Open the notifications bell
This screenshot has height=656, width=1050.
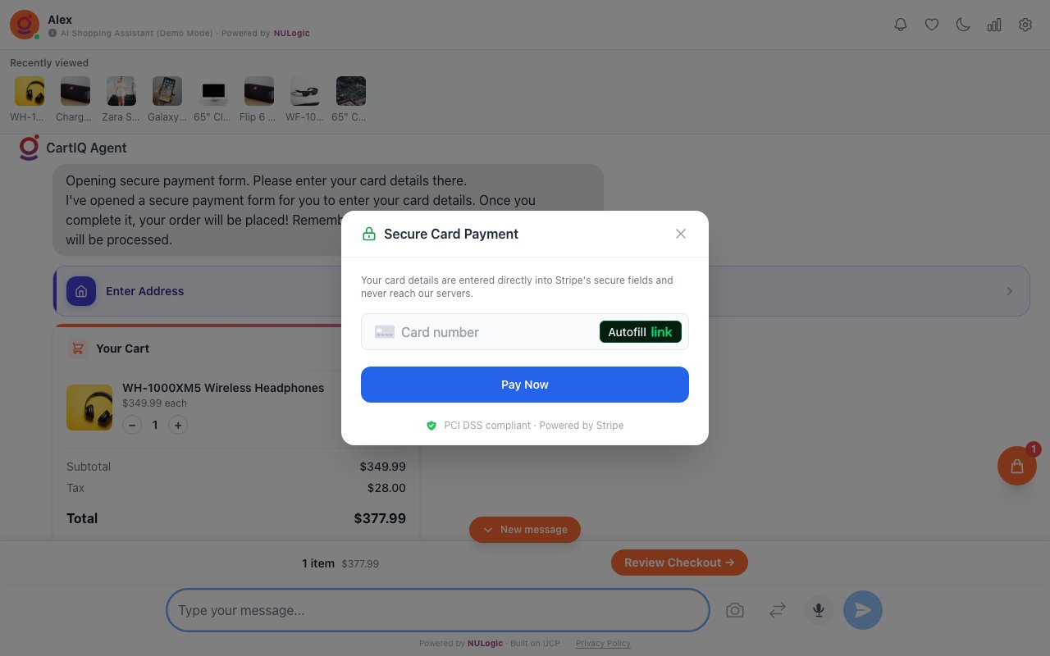(900, 25)
